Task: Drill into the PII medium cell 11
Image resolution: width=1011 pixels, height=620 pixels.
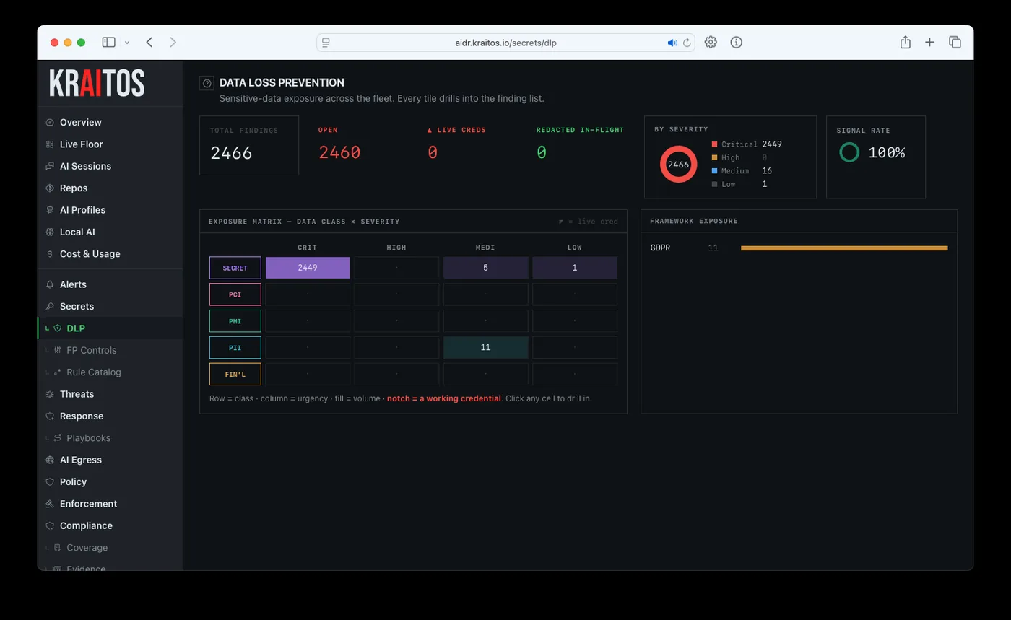Action: [x=485, y=347]
